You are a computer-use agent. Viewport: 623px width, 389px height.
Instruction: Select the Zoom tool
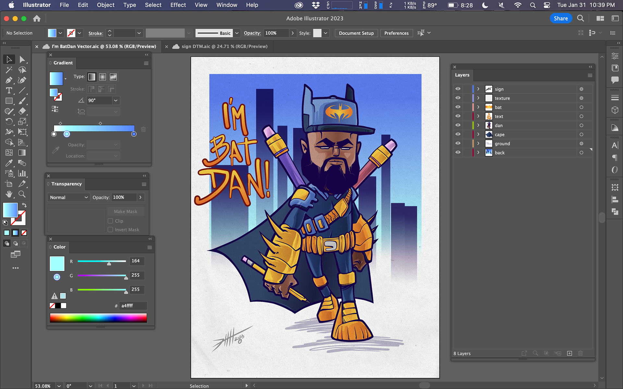[x=22, y=194]
